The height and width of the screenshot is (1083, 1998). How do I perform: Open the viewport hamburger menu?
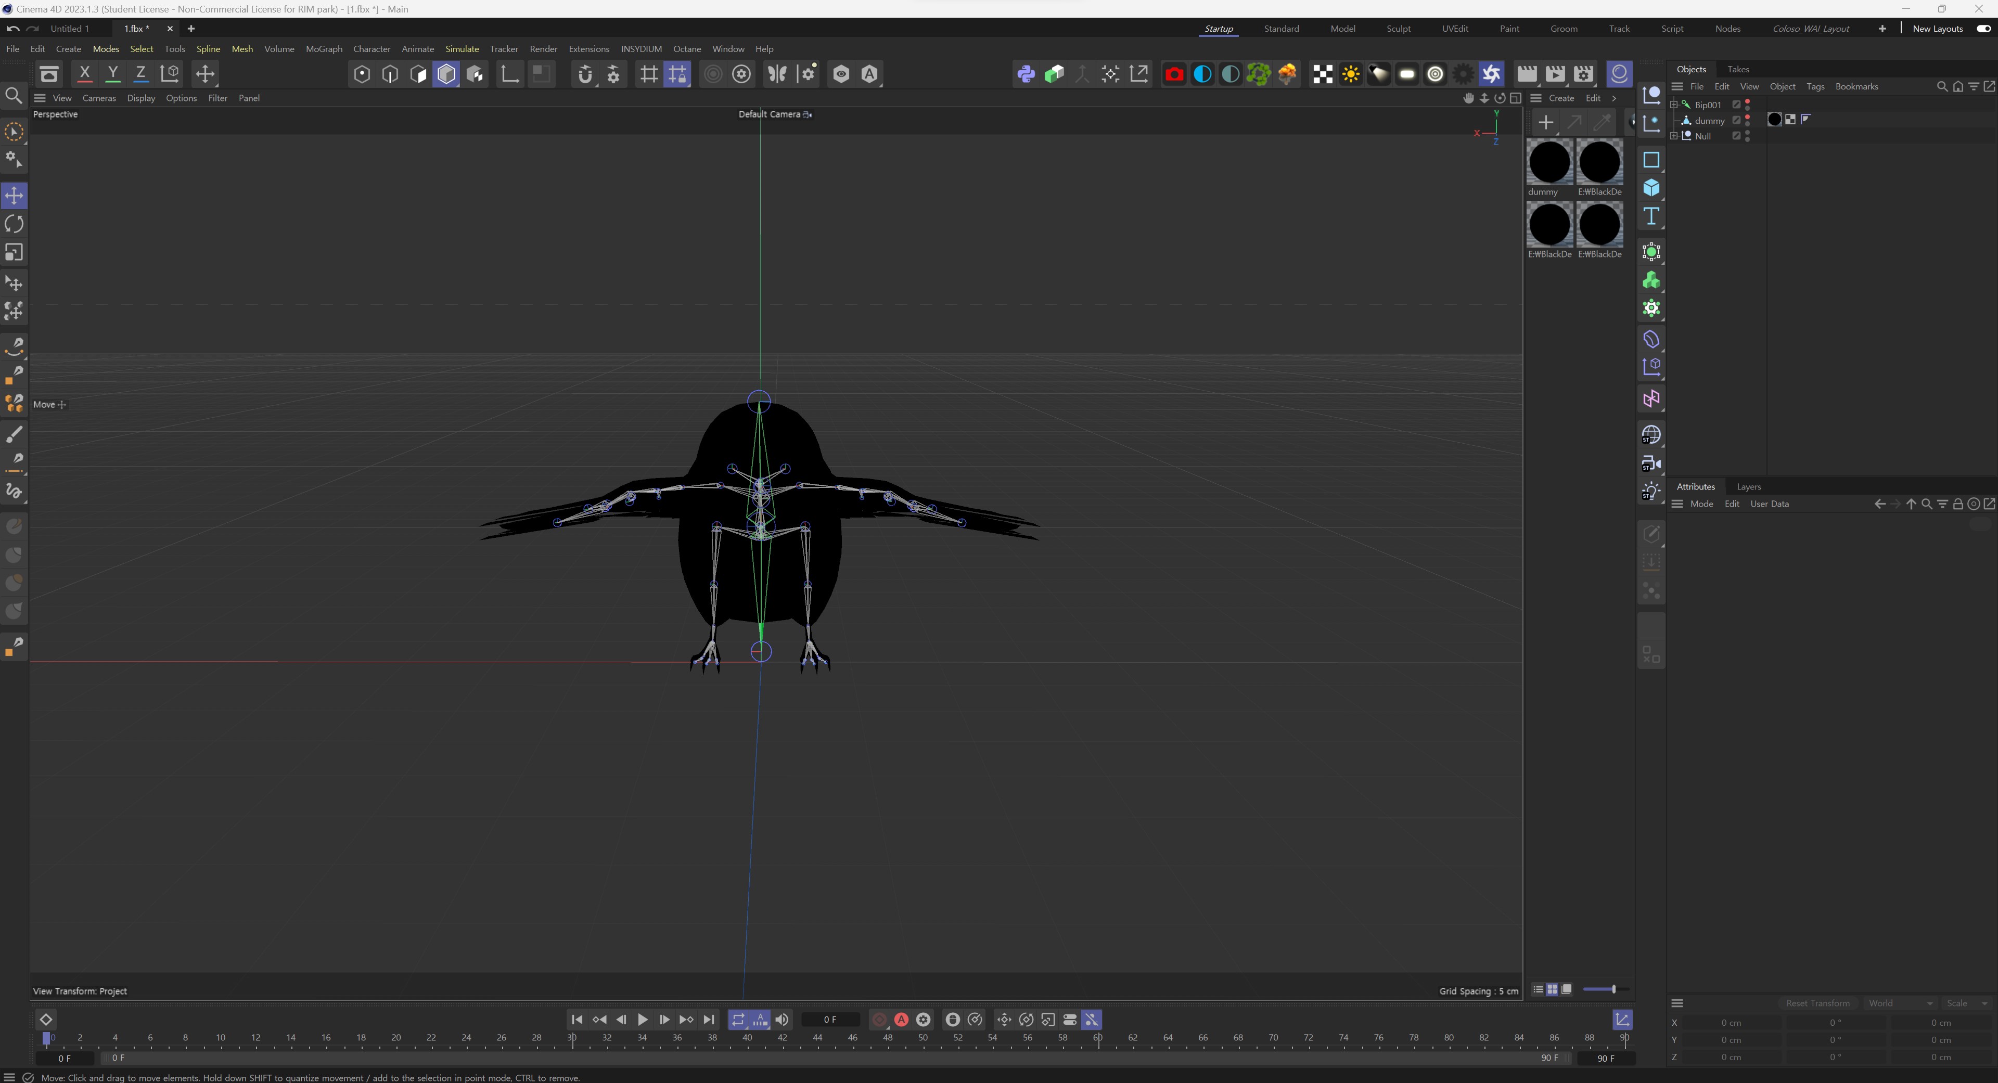tap(40, 98)
